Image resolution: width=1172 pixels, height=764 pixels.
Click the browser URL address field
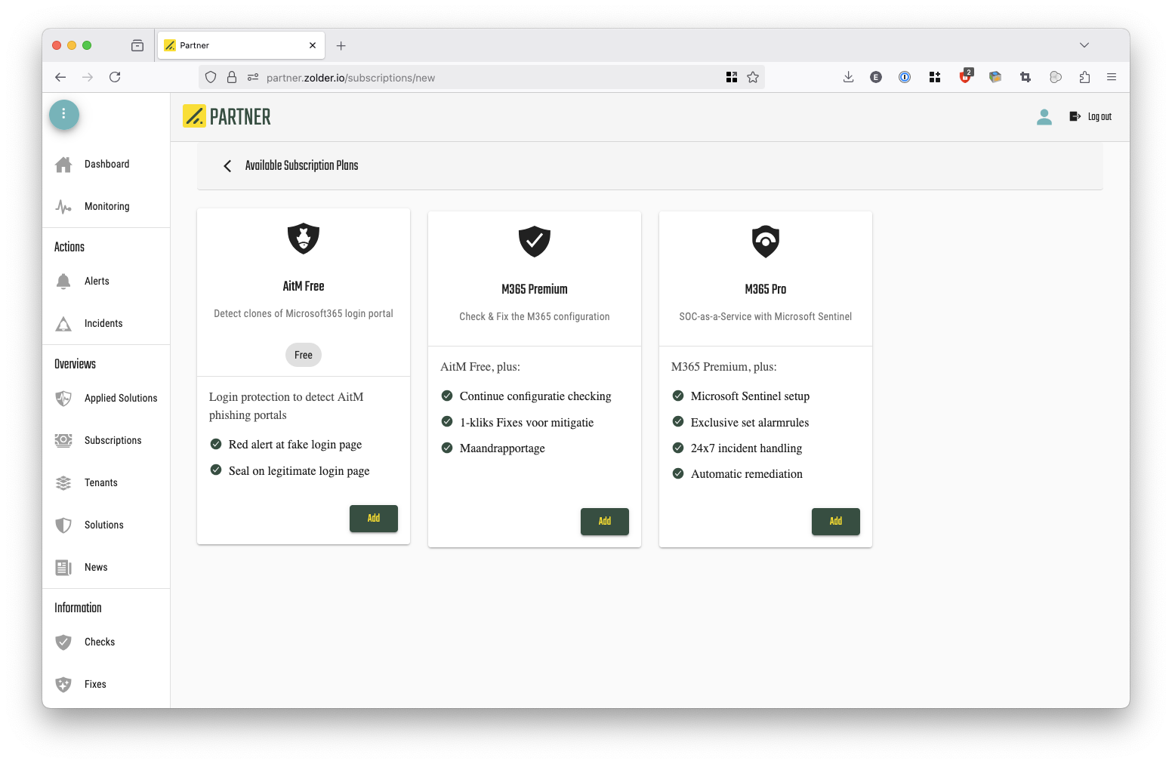[483, 78]
